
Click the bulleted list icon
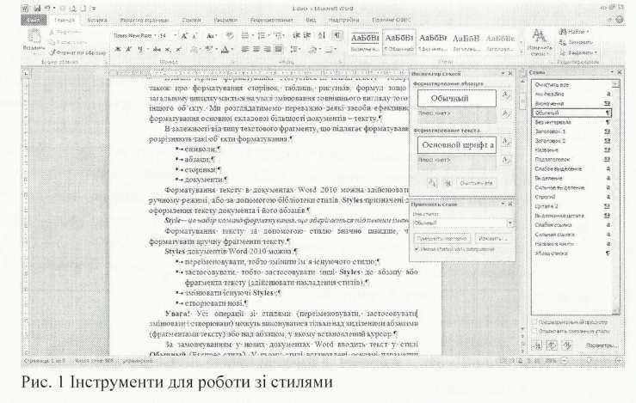(246, 35)
